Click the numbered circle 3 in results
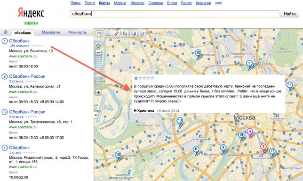This screenshot has width=303, height=181. pyautogui.click(x=5, y=112)
